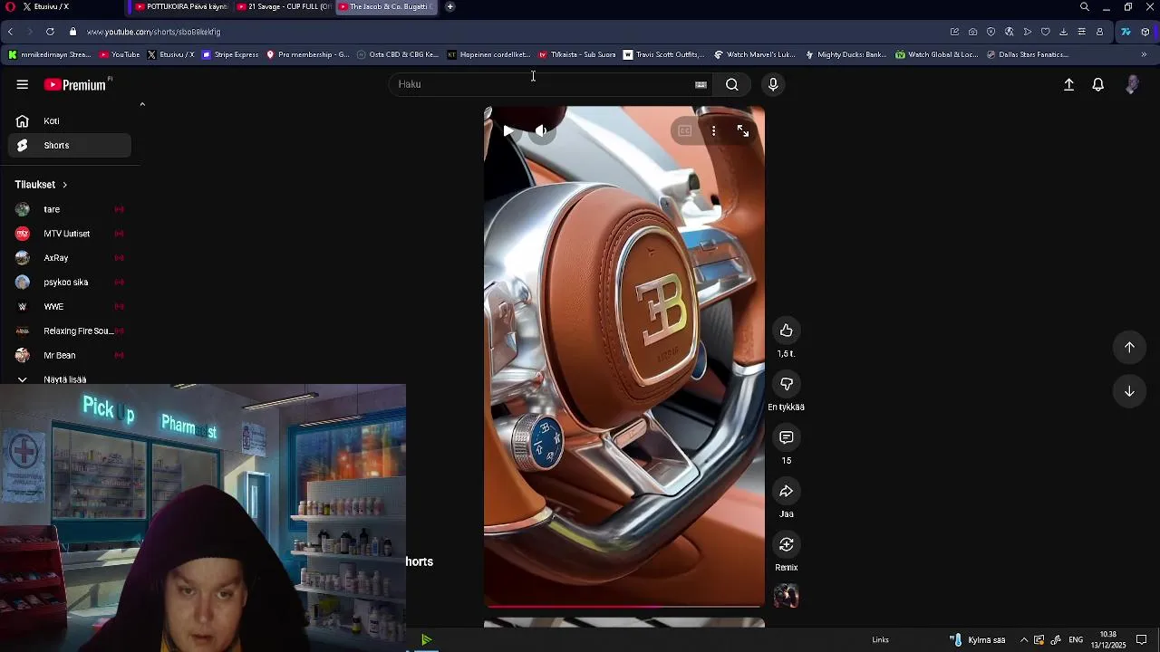1160x652 pixels.
Task: Open the Mr Bean channel
Action: [x=70, y=356]
